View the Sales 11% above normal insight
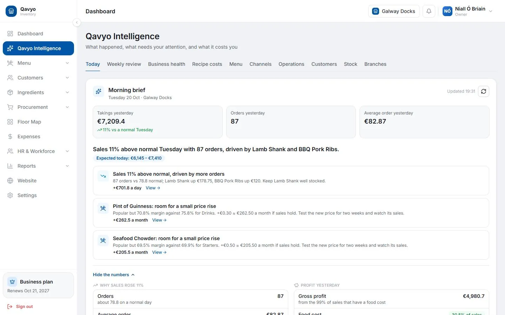 click(x=153, y=188)
